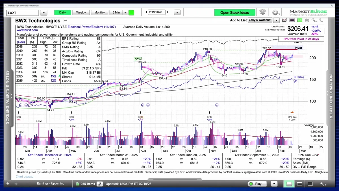Click the green square next to 5 Min
The height and width of the screenshot is (191, 339).
tap(131, 12)
